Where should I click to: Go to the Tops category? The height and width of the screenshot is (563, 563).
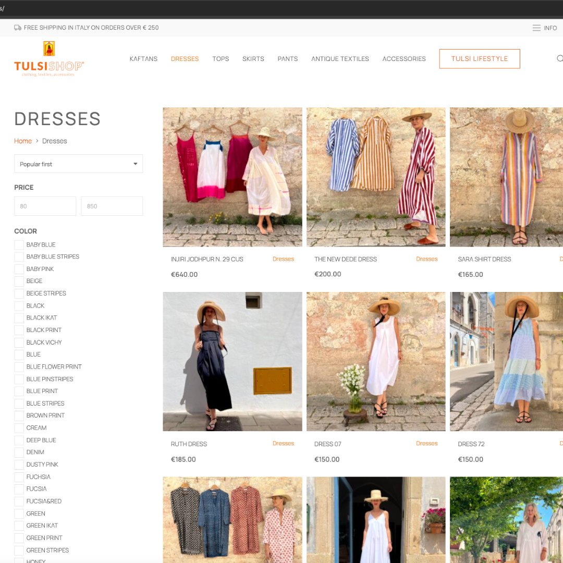[x=221, y=59]
